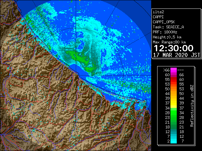Viewport: 202px width, 151px height.
Task: Pick the cyan swatch at legend bottom
Action: [x=174, y=141]
